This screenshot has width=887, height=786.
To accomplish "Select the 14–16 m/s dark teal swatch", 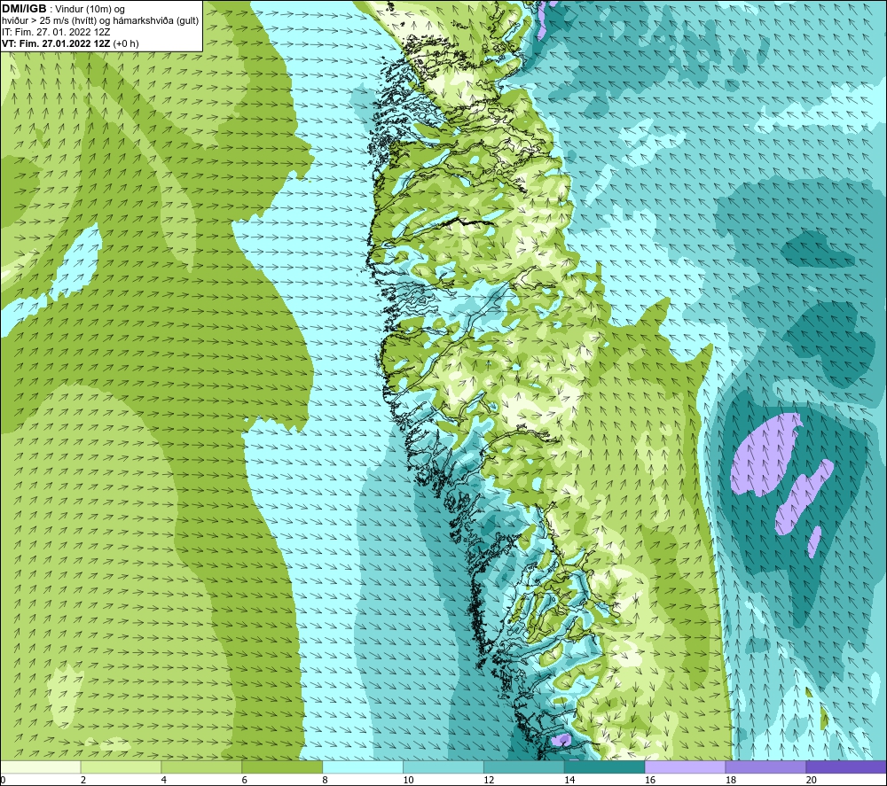I will (x=605, y=767).
